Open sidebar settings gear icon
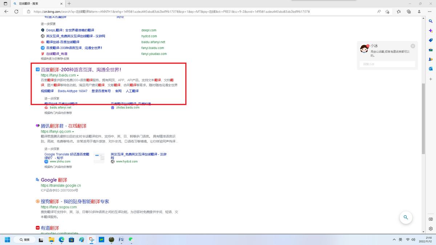This screenshot has width=436, height=245. pos(431,229)
